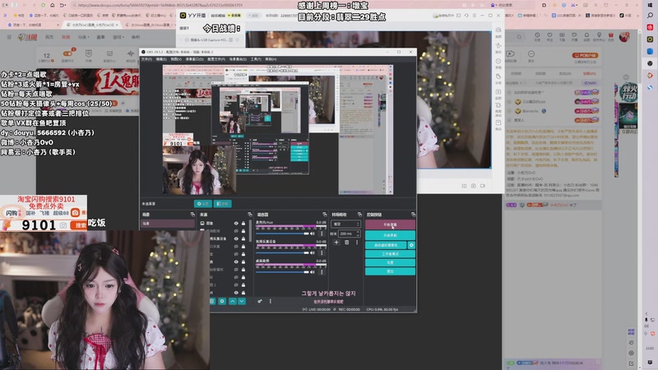Open virtual camera settings gear icon
The image size is (658, 370).
click(x=411, y=245)
